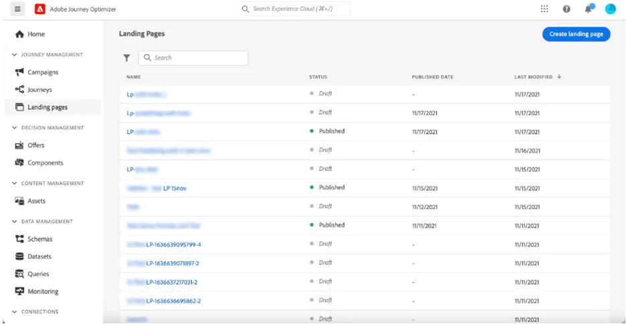626x324 pixels.
Task: Click Create landing page button
Action: (576, 34)
